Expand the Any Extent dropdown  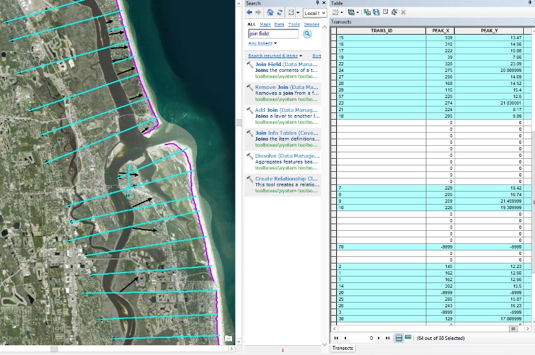coord(262,43)
